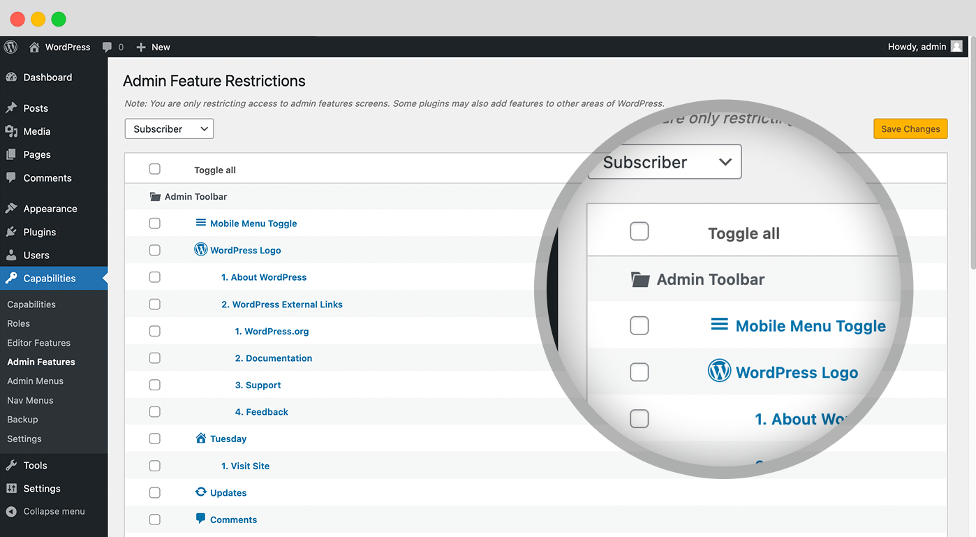Click the WordPress logo in the top bar
The height and width of the screenshot is (537, 976).
click(x=10, y=47)
